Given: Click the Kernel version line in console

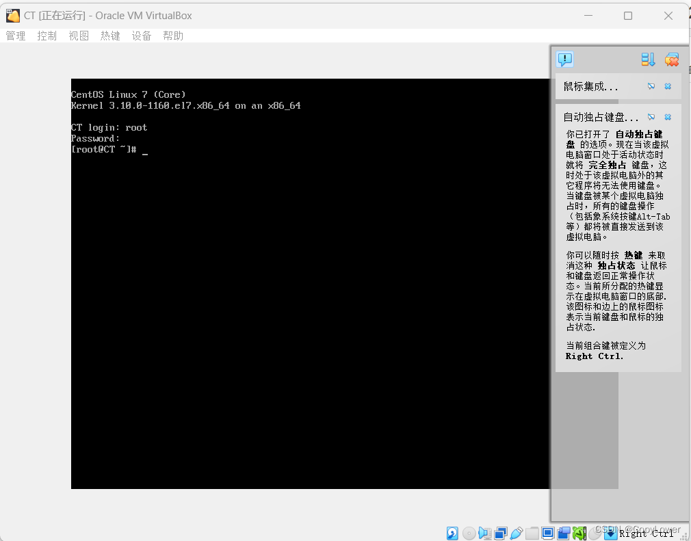Looking at the screenshot, I should [x=185, y=106].
